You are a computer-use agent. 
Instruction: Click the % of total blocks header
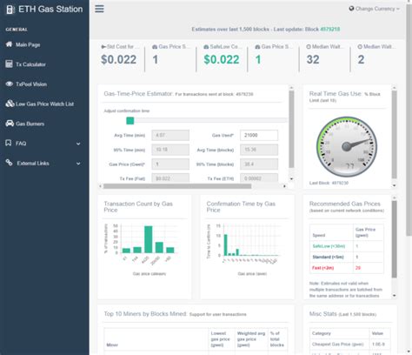pos(277,339)
